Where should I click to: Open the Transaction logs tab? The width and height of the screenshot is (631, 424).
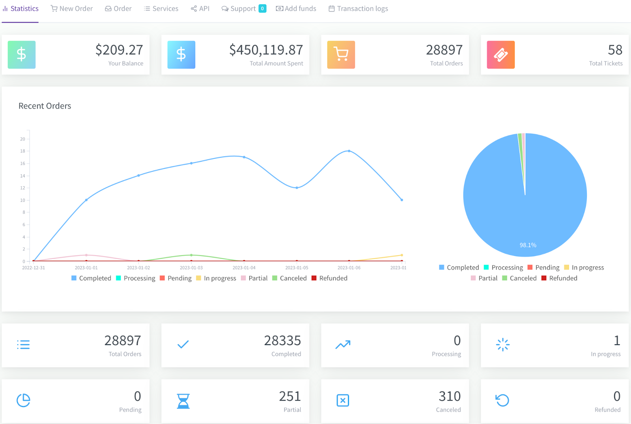[x=358, y=9]
